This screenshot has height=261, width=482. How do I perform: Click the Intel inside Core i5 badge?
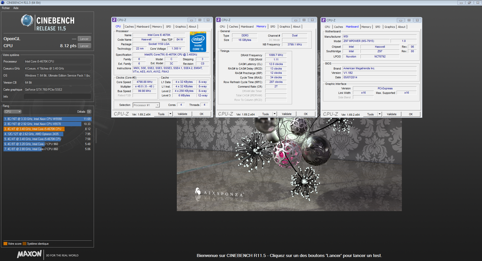[198, 42]
